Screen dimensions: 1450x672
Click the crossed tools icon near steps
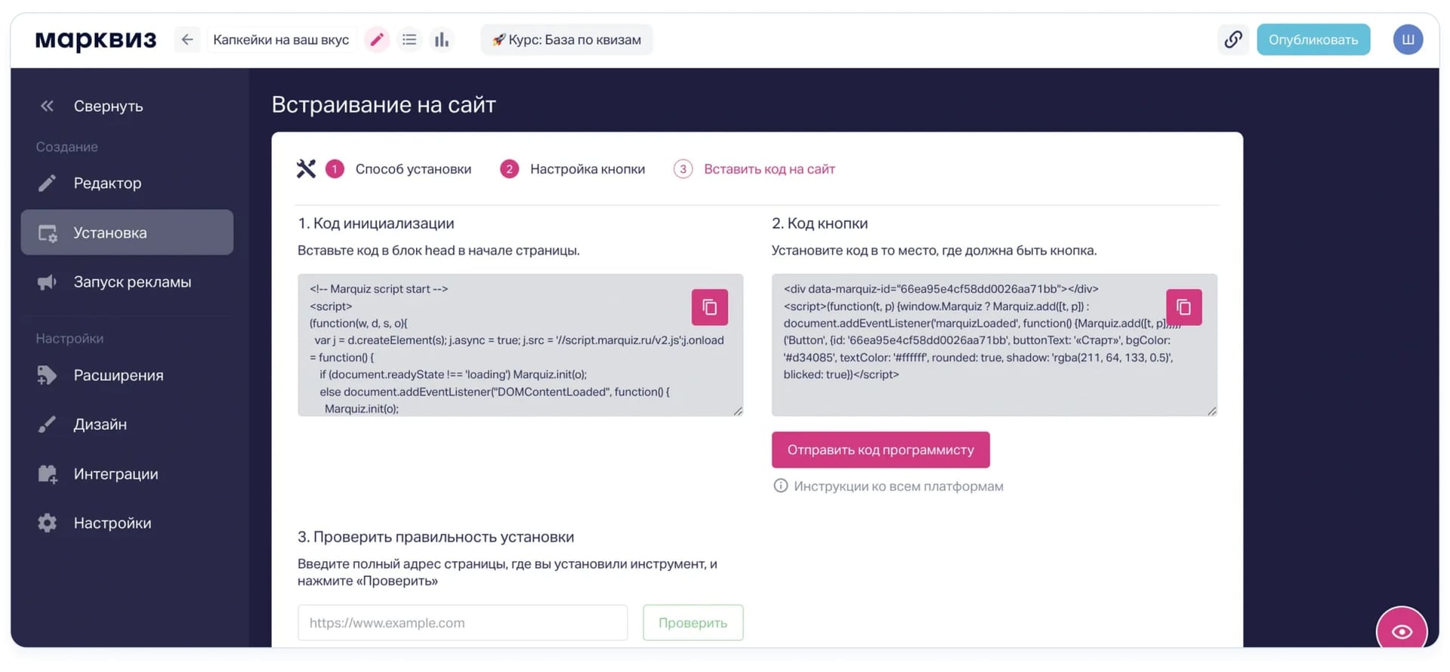pos(306,168)
